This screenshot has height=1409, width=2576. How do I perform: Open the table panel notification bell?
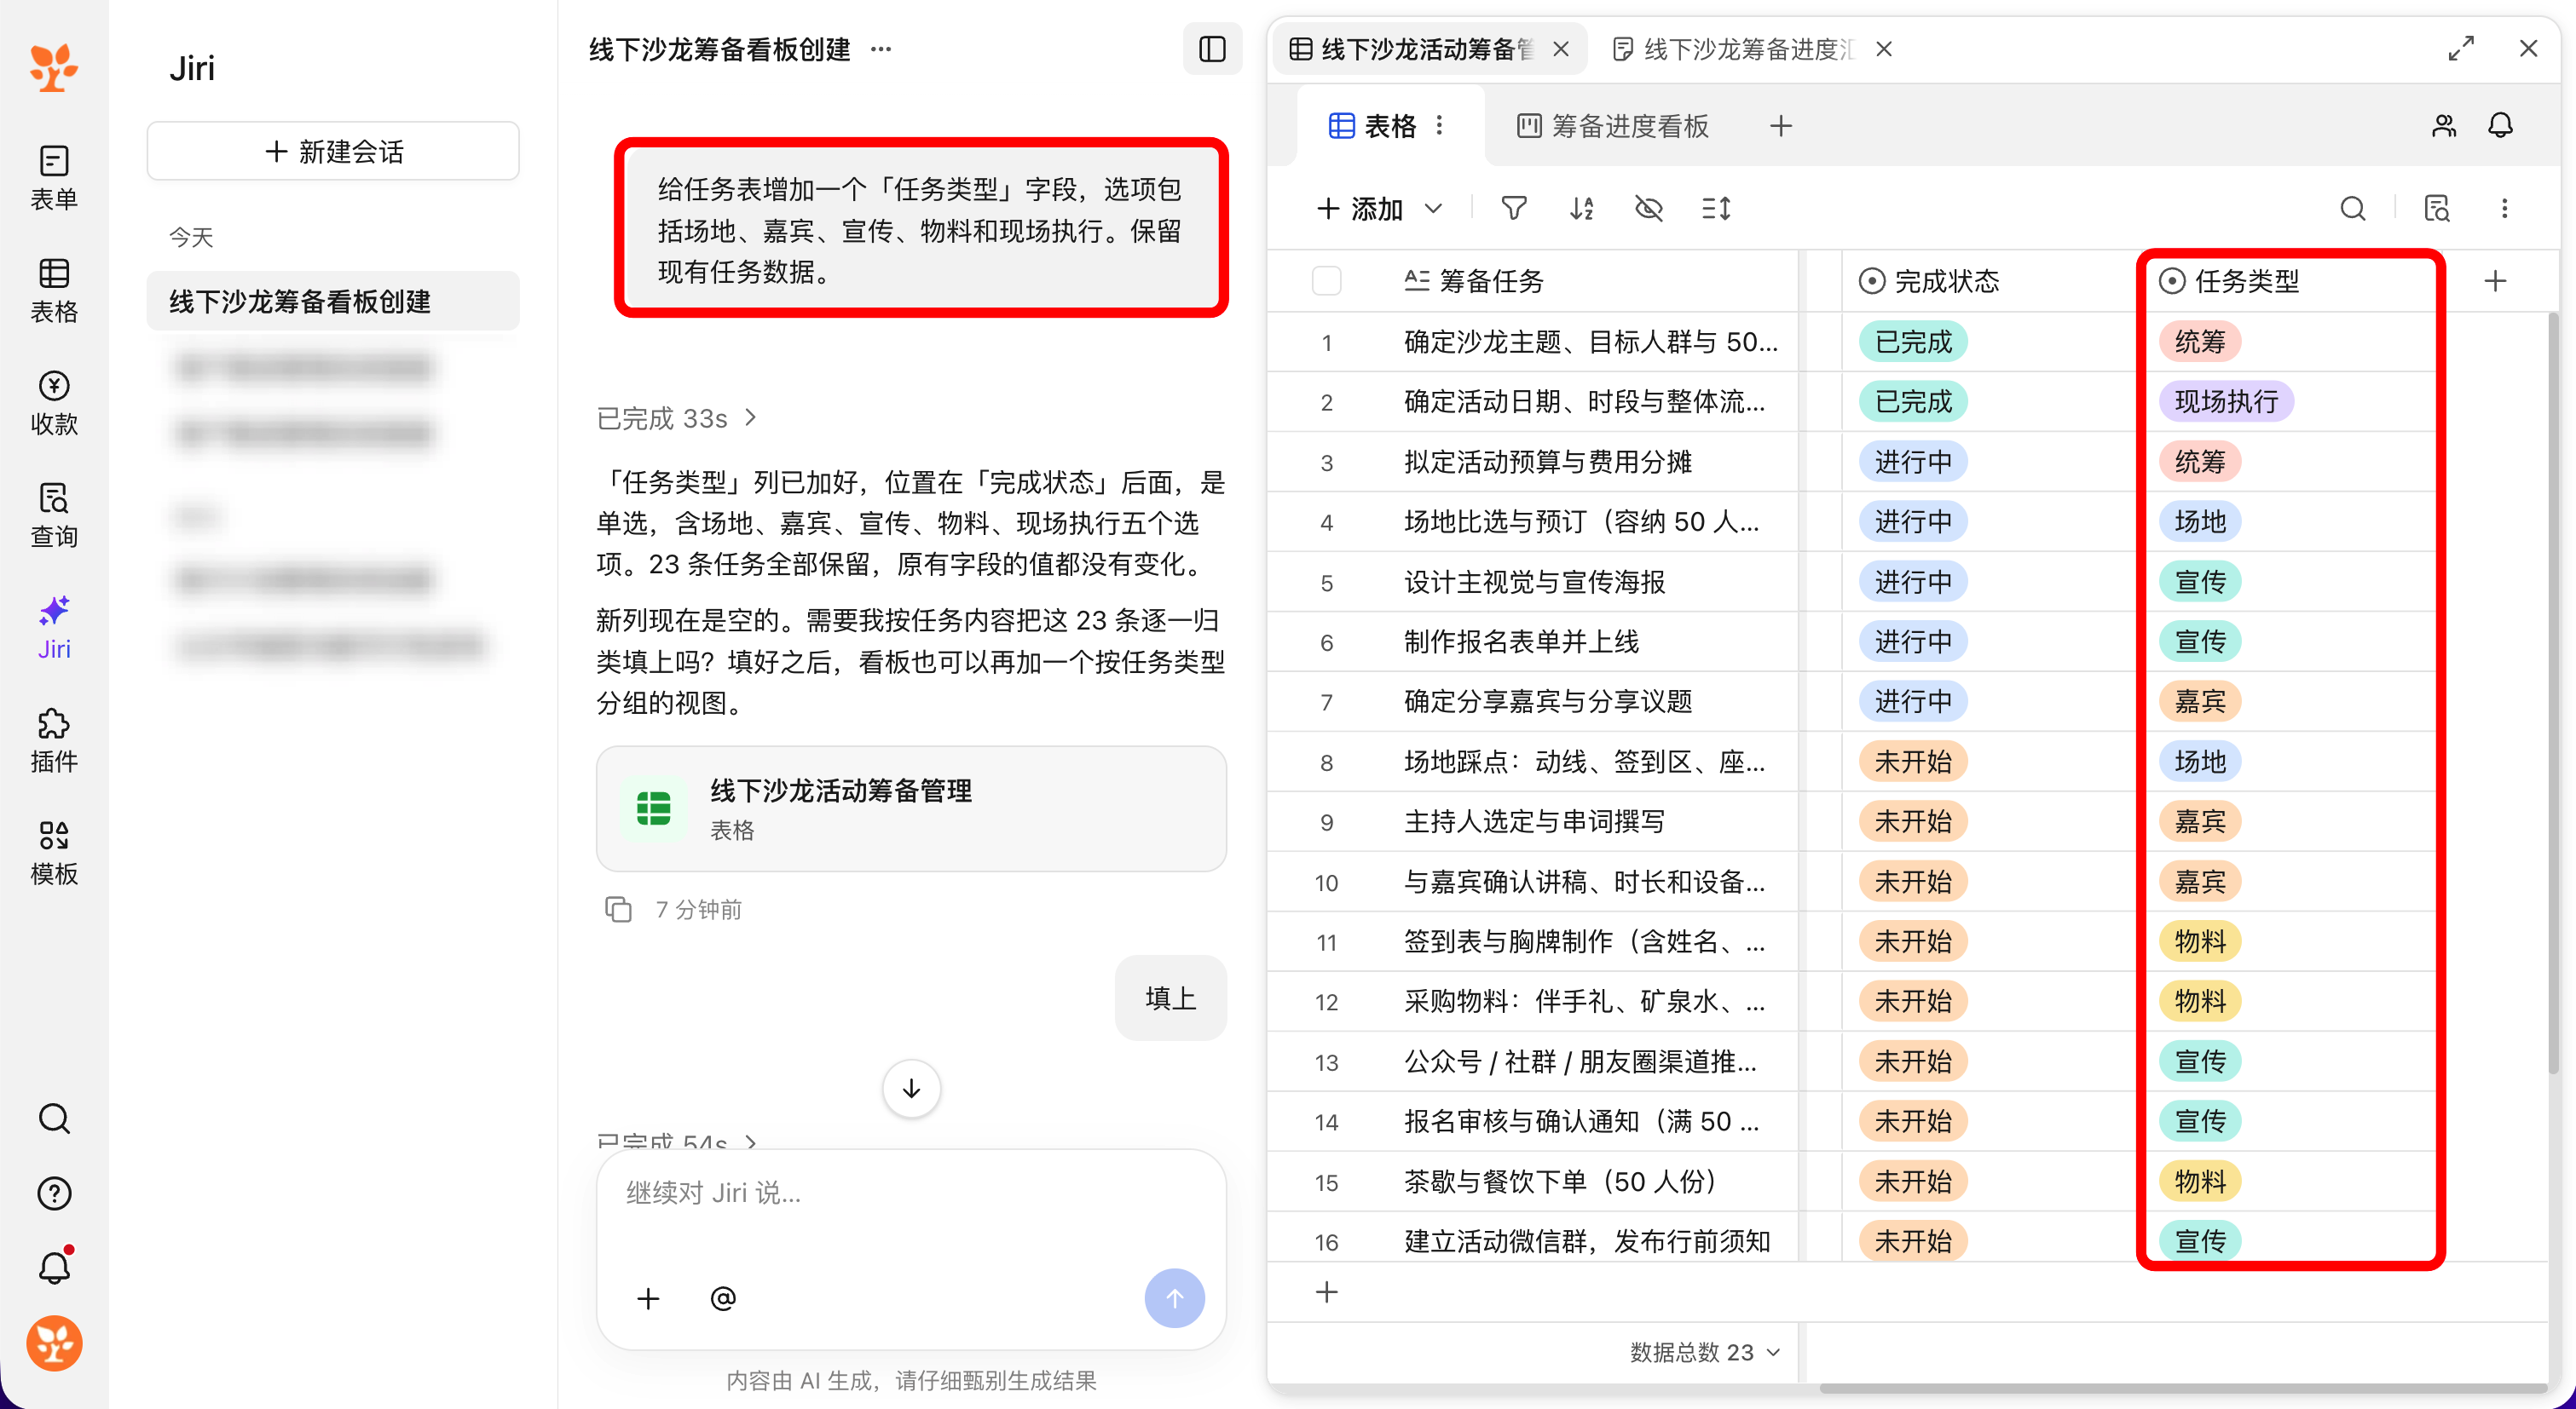tap(2500, 125)
